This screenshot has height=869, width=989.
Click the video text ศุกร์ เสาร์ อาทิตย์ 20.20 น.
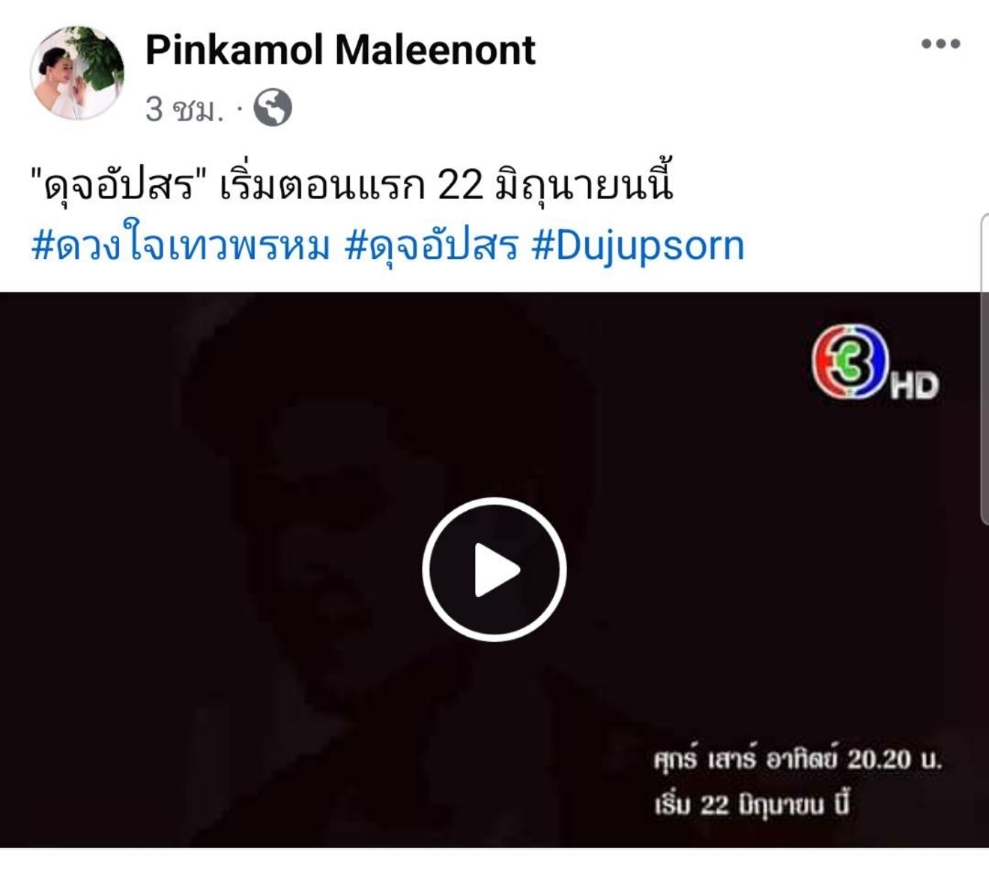pos(798,759)
